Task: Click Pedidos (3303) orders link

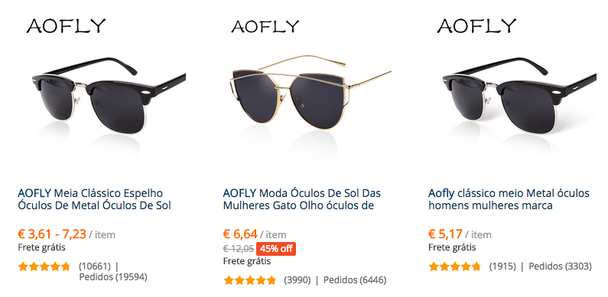Action: pyautogui.click(x=561, y=266)
